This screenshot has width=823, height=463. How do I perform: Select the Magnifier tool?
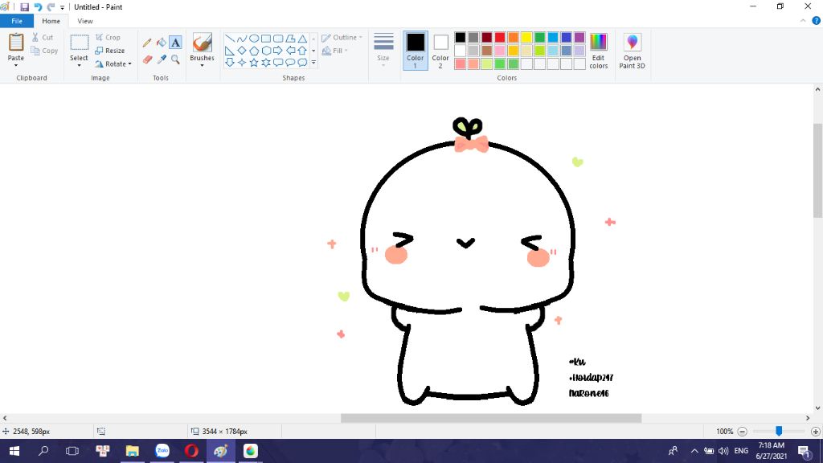(175, 59)
